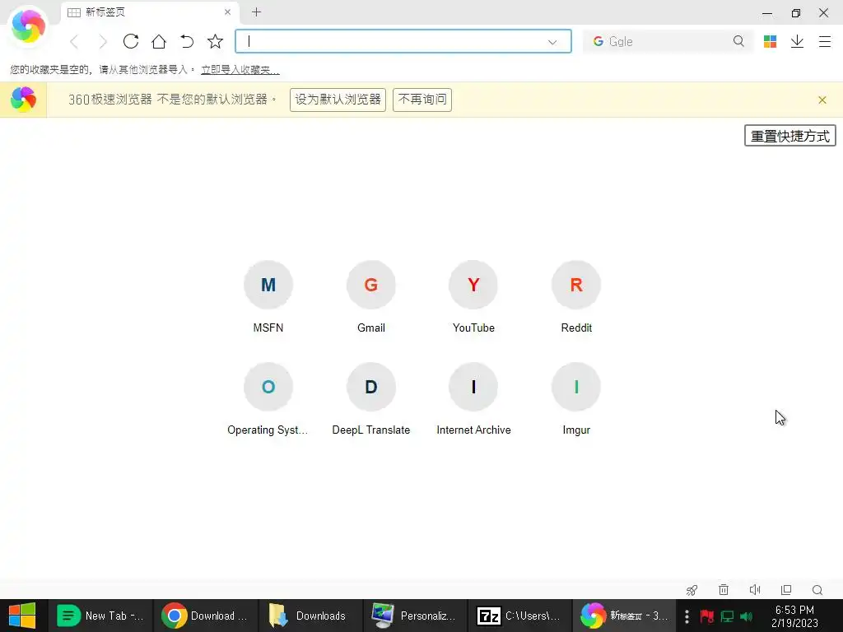Open the hamburger main menu
Screen dimensions: 843x632
coord(825,41)
